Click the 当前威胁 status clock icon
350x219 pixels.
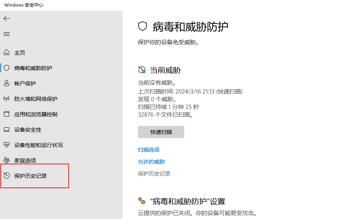pos(142,70)
